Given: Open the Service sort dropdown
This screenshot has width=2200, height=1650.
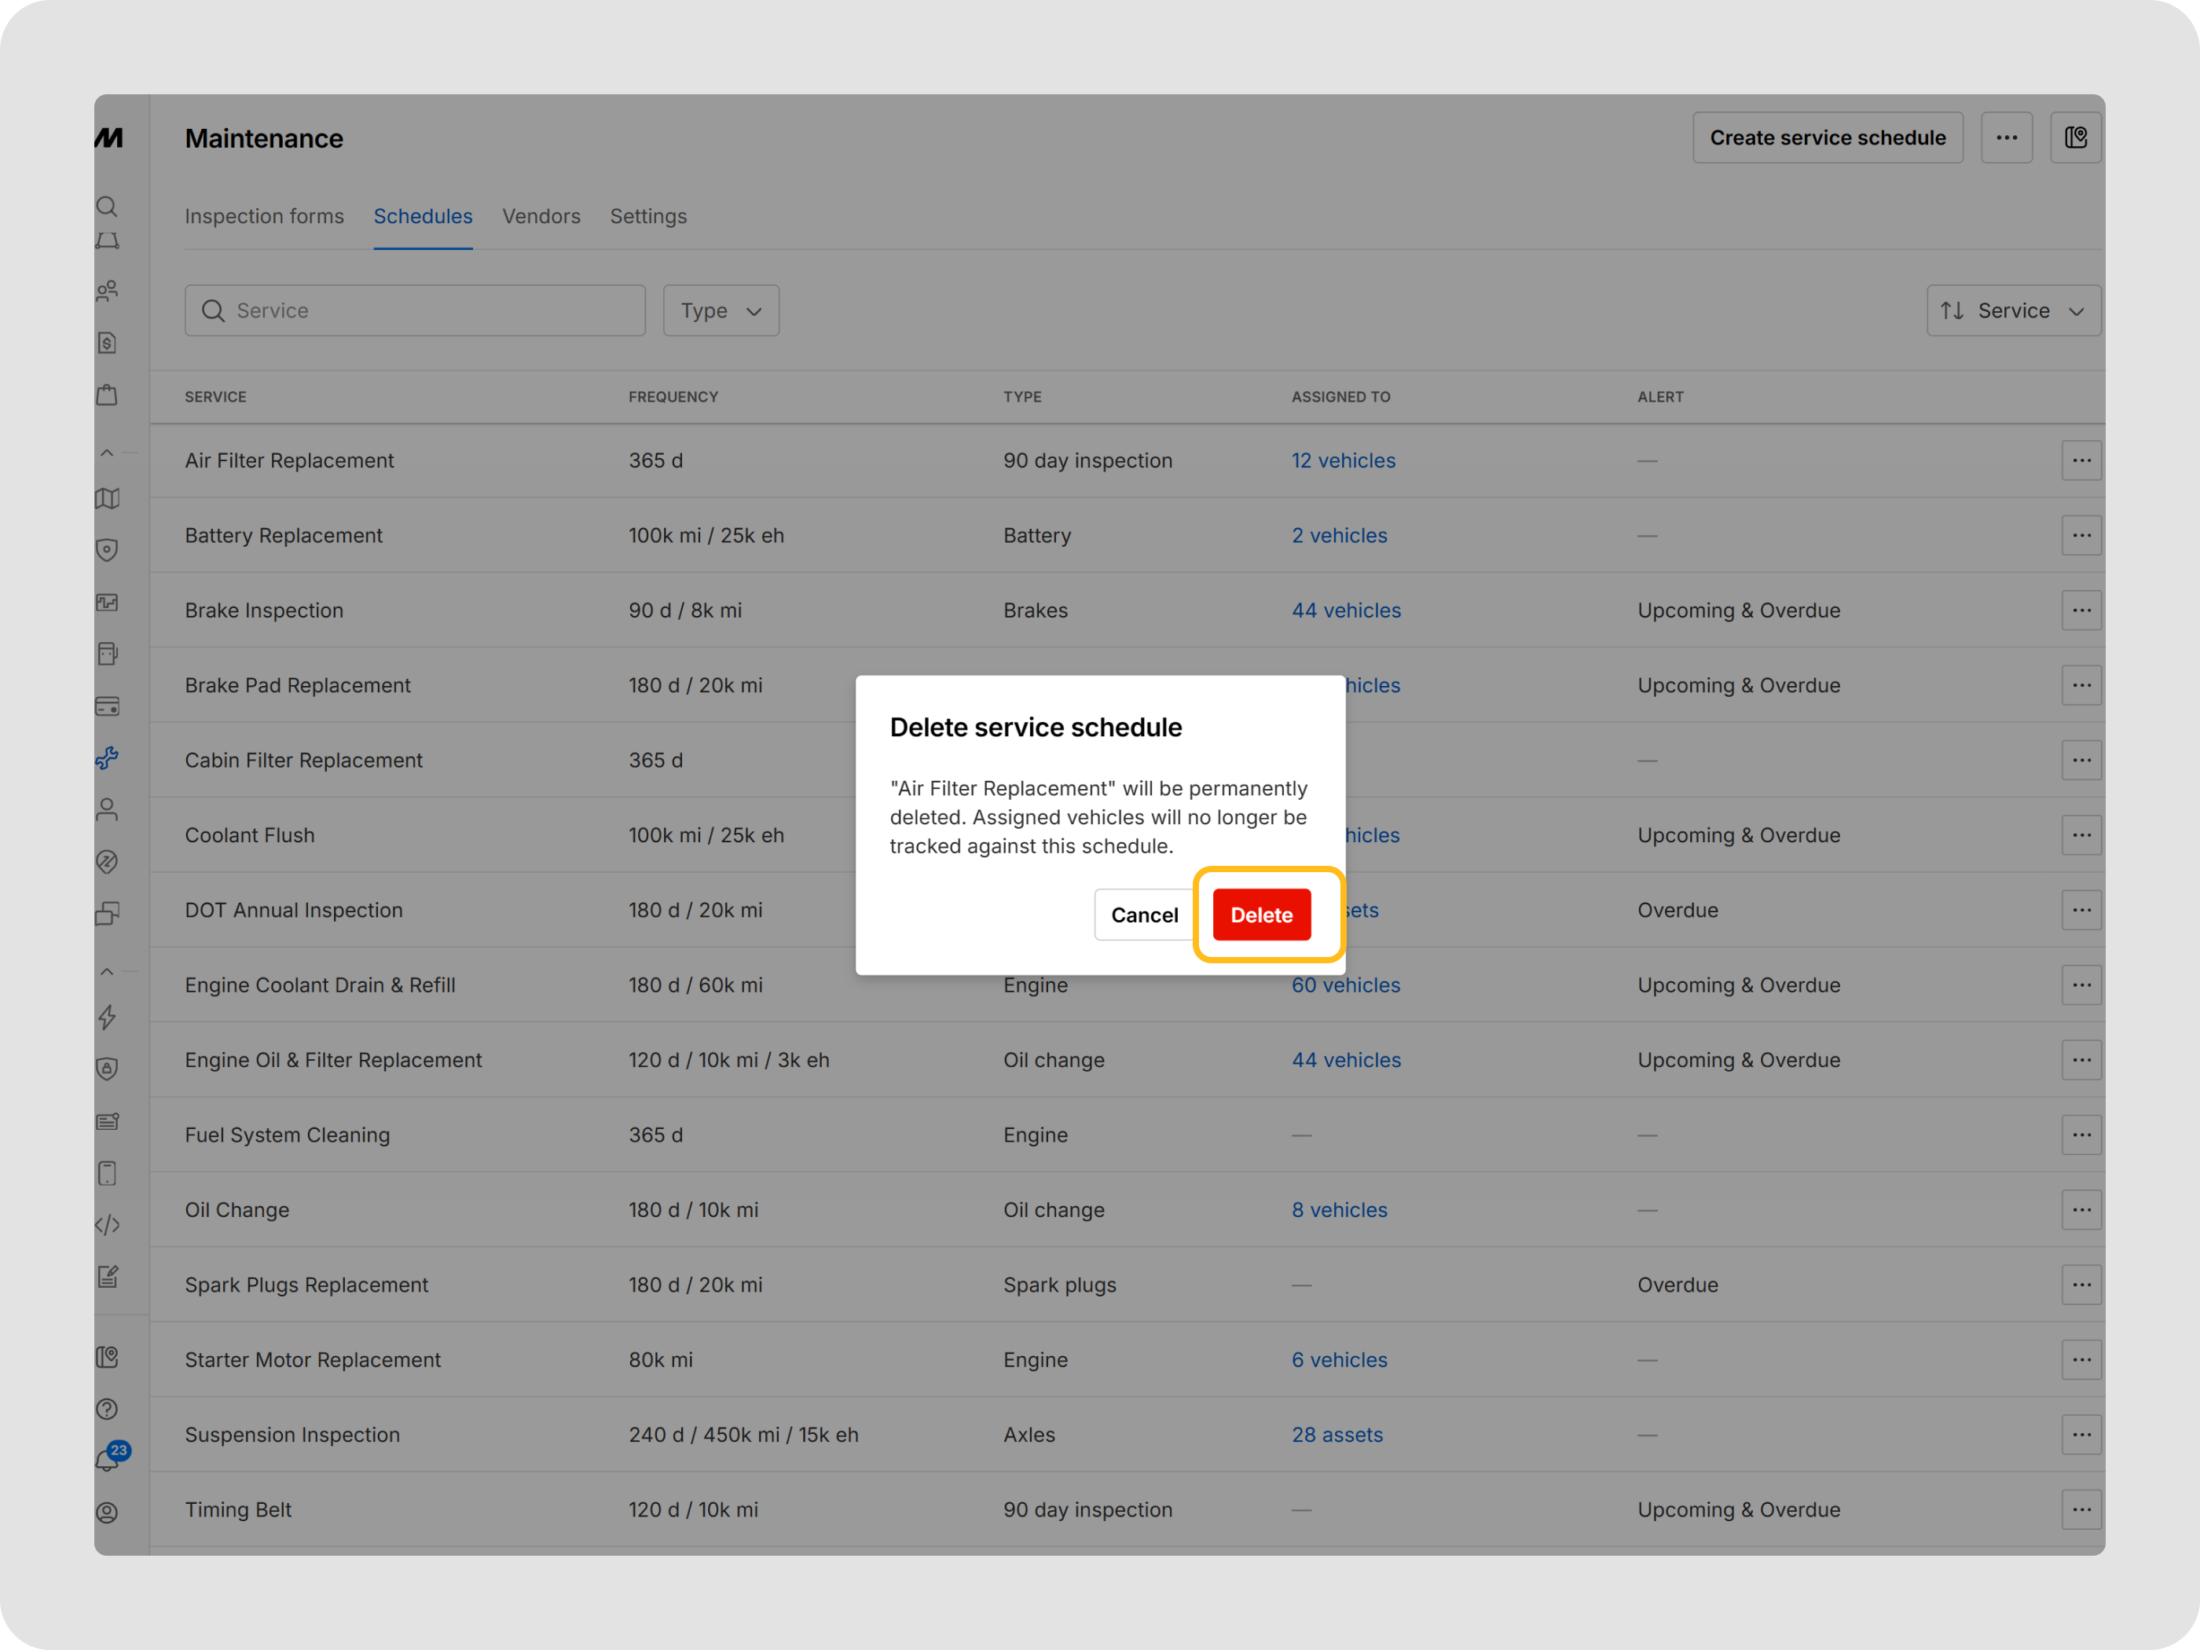Looking at the screenshot, I should point(2013,310).
